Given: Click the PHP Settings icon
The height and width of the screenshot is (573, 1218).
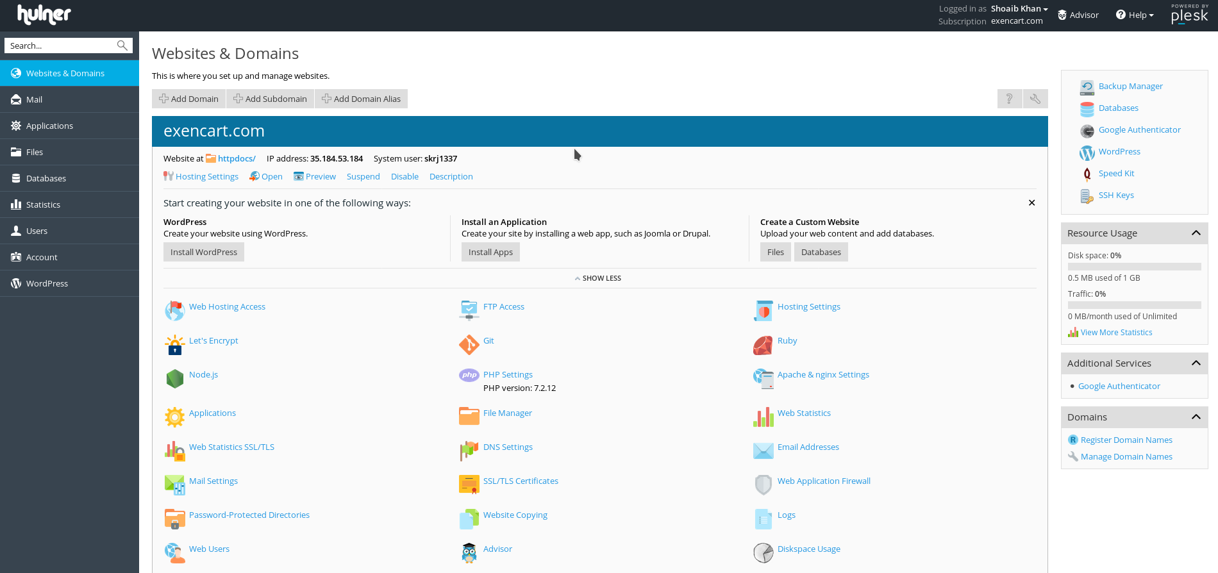Looking at the screenshot, I should (x=469, y=376).
